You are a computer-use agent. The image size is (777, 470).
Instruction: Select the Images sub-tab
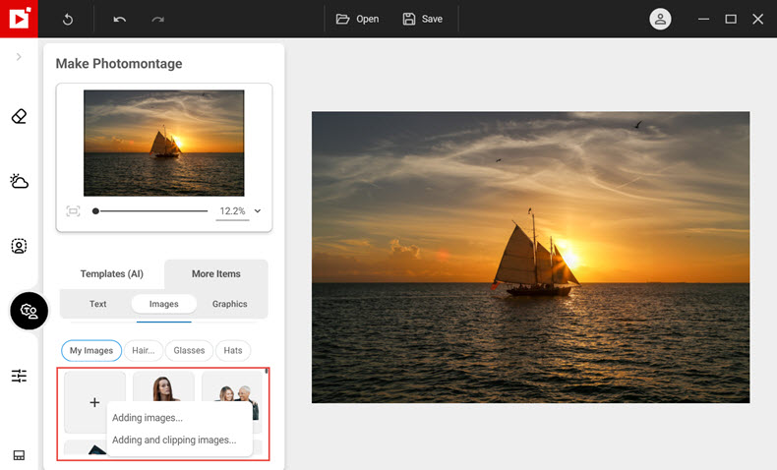[163, 304]
